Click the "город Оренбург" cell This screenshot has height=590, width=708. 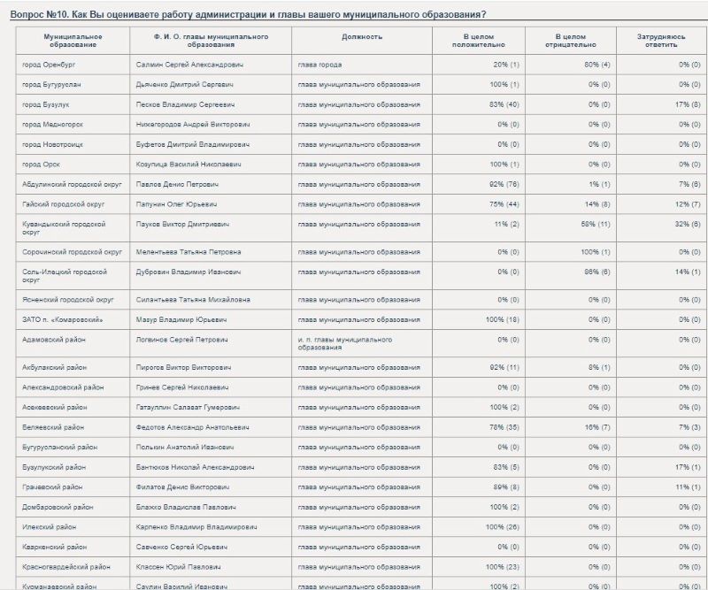tap(48, 65)
